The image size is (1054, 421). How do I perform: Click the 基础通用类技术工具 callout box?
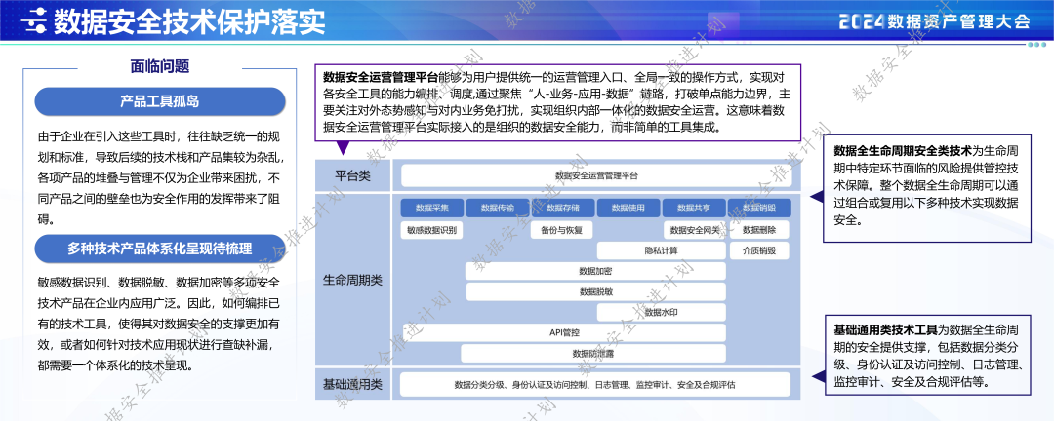click(927, 356)
